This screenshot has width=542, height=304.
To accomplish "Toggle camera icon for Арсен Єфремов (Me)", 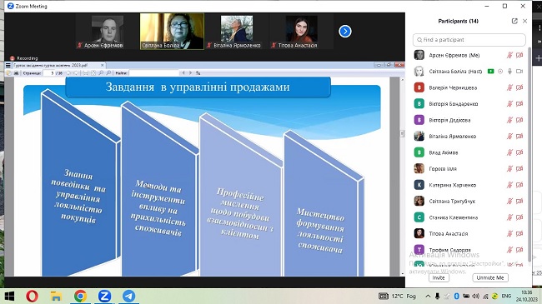I will pos(519,55).
